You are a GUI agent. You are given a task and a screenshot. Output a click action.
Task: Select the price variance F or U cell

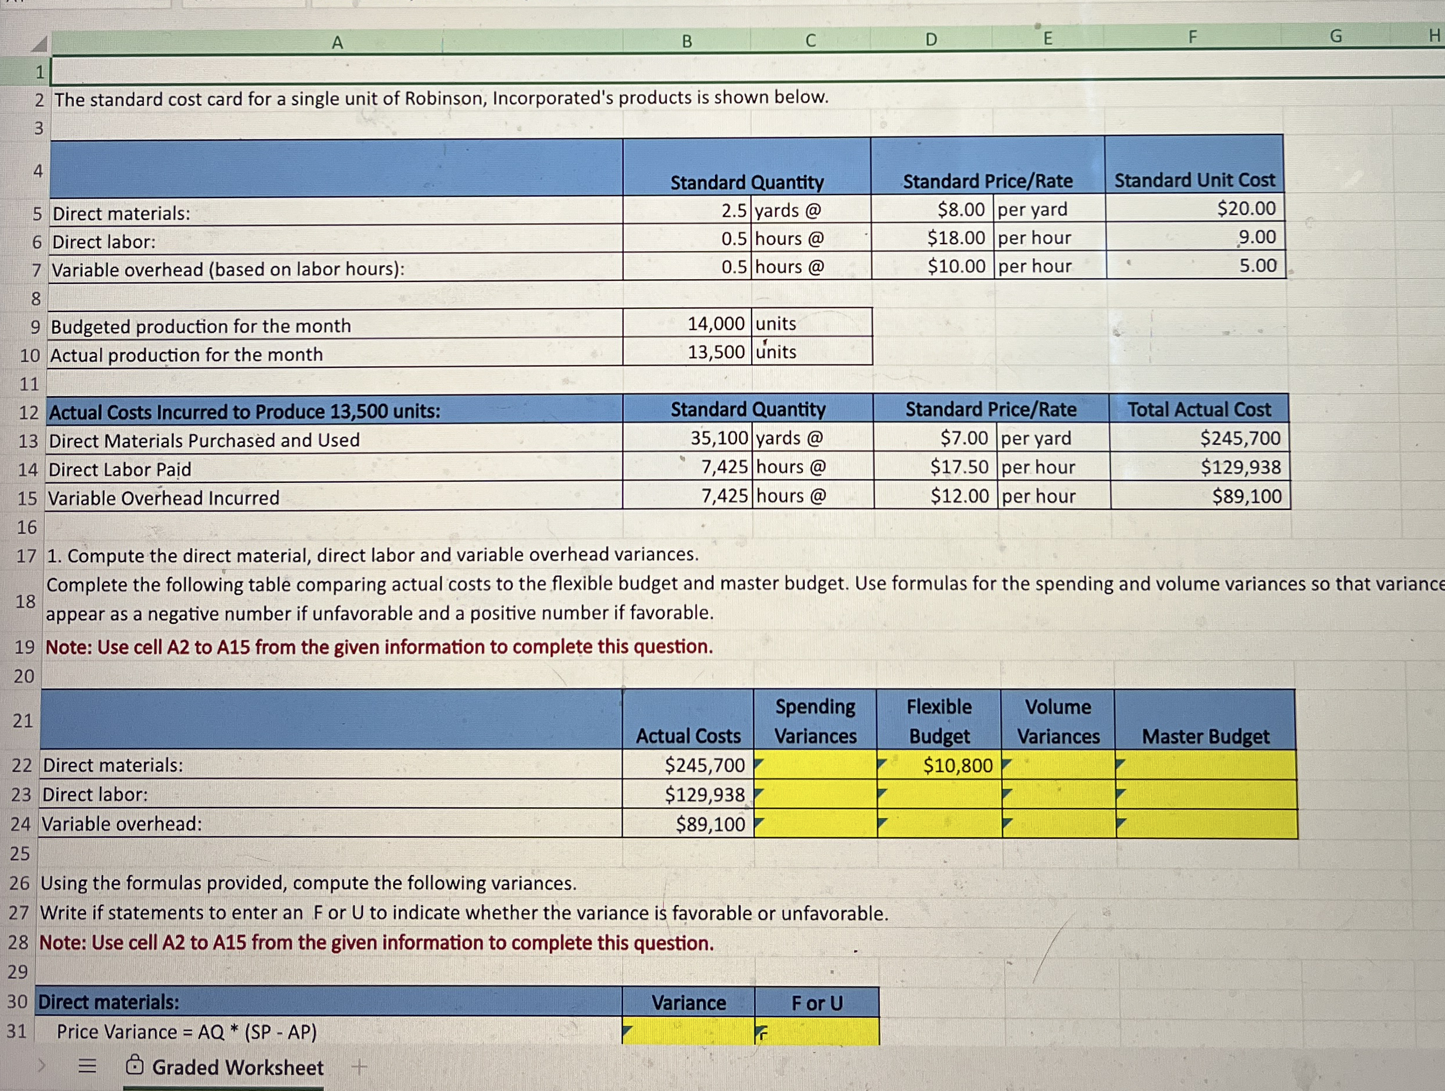click(817, 1031)
